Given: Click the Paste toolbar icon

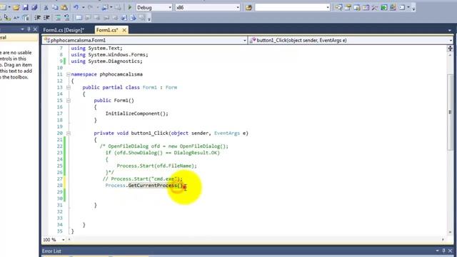Looking at the screenshot, I should coord(64,7).
